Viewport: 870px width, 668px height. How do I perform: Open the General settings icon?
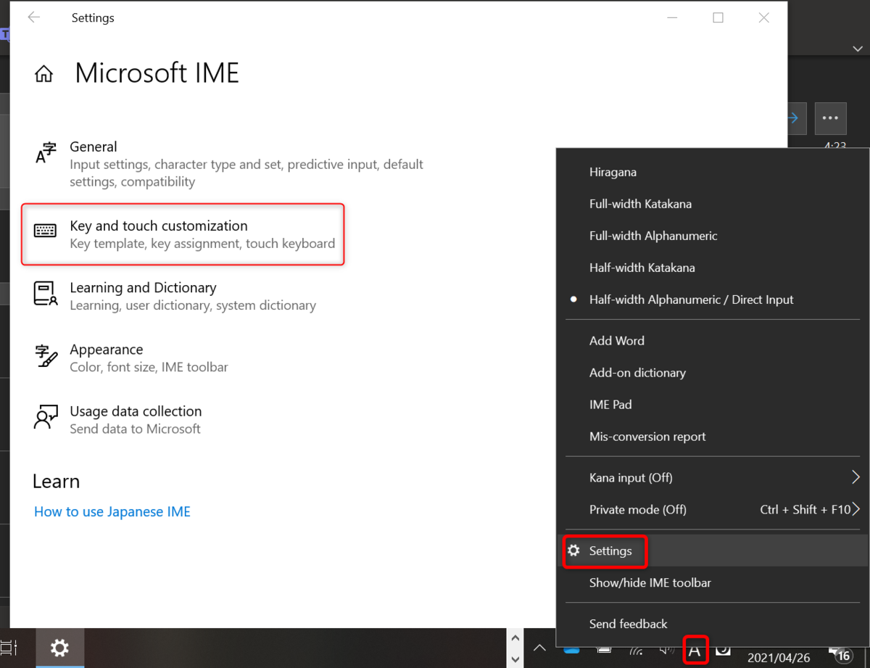point(46,154)
